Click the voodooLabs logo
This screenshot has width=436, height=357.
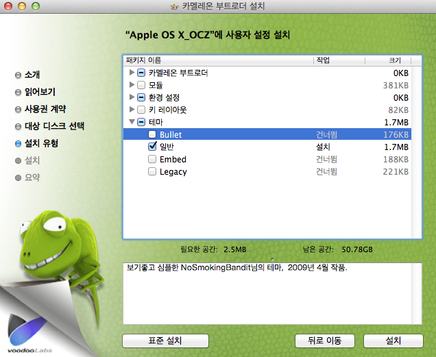pyautogui.click(x=29, y=334)
